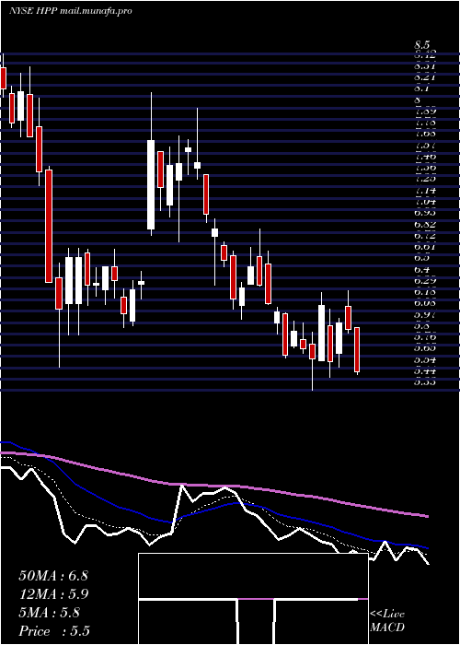This screenshot has width=460, height=645.
Task: Click the 50MA : 6.8 readout
Action: coord(53,576)
